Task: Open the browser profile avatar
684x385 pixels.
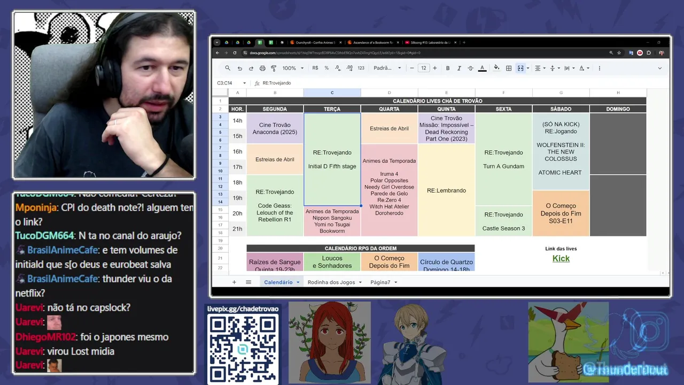Action: point(662,53)
